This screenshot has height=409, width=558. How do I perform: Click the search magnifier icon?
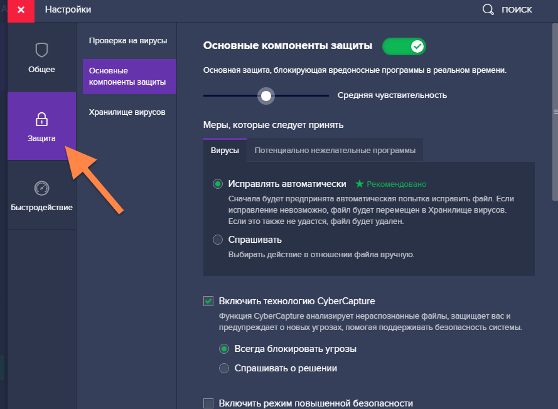coord(488,9)
